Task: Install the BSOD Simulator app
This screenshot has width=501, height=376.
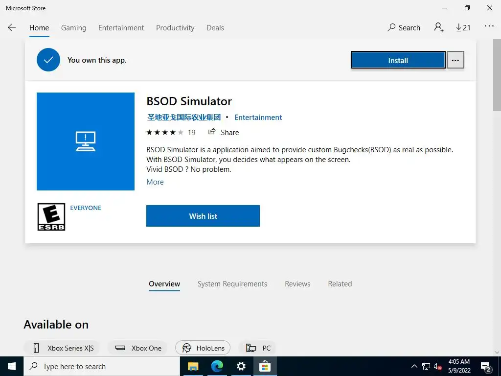Action: coord(398,60)
